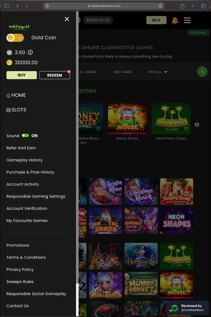Viewport: 211px width, 317px height.
Task: Click the Home icon in the sidebar
Action: (x=9, y=95)
